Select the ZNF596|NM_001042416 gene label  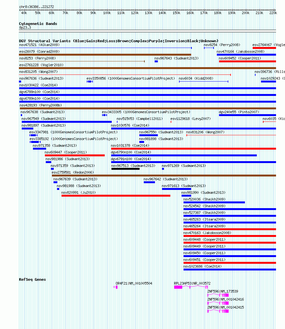tap(225, 299)
